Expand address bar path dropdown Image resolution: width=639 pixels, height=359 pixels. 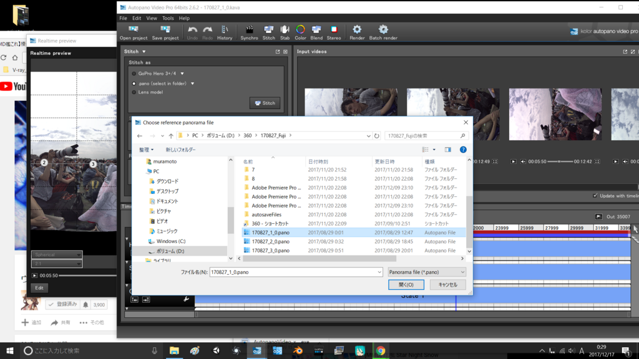pyautogui.click(x=368, y=136)
